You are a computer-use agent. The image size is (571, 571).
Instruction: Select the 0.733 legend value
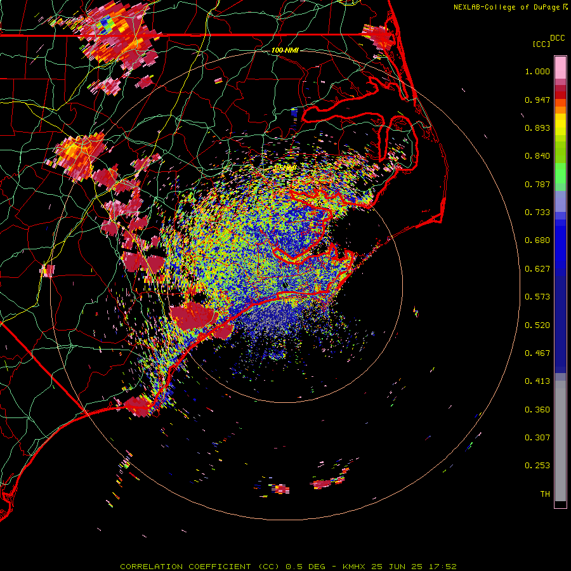pos(537,213)
